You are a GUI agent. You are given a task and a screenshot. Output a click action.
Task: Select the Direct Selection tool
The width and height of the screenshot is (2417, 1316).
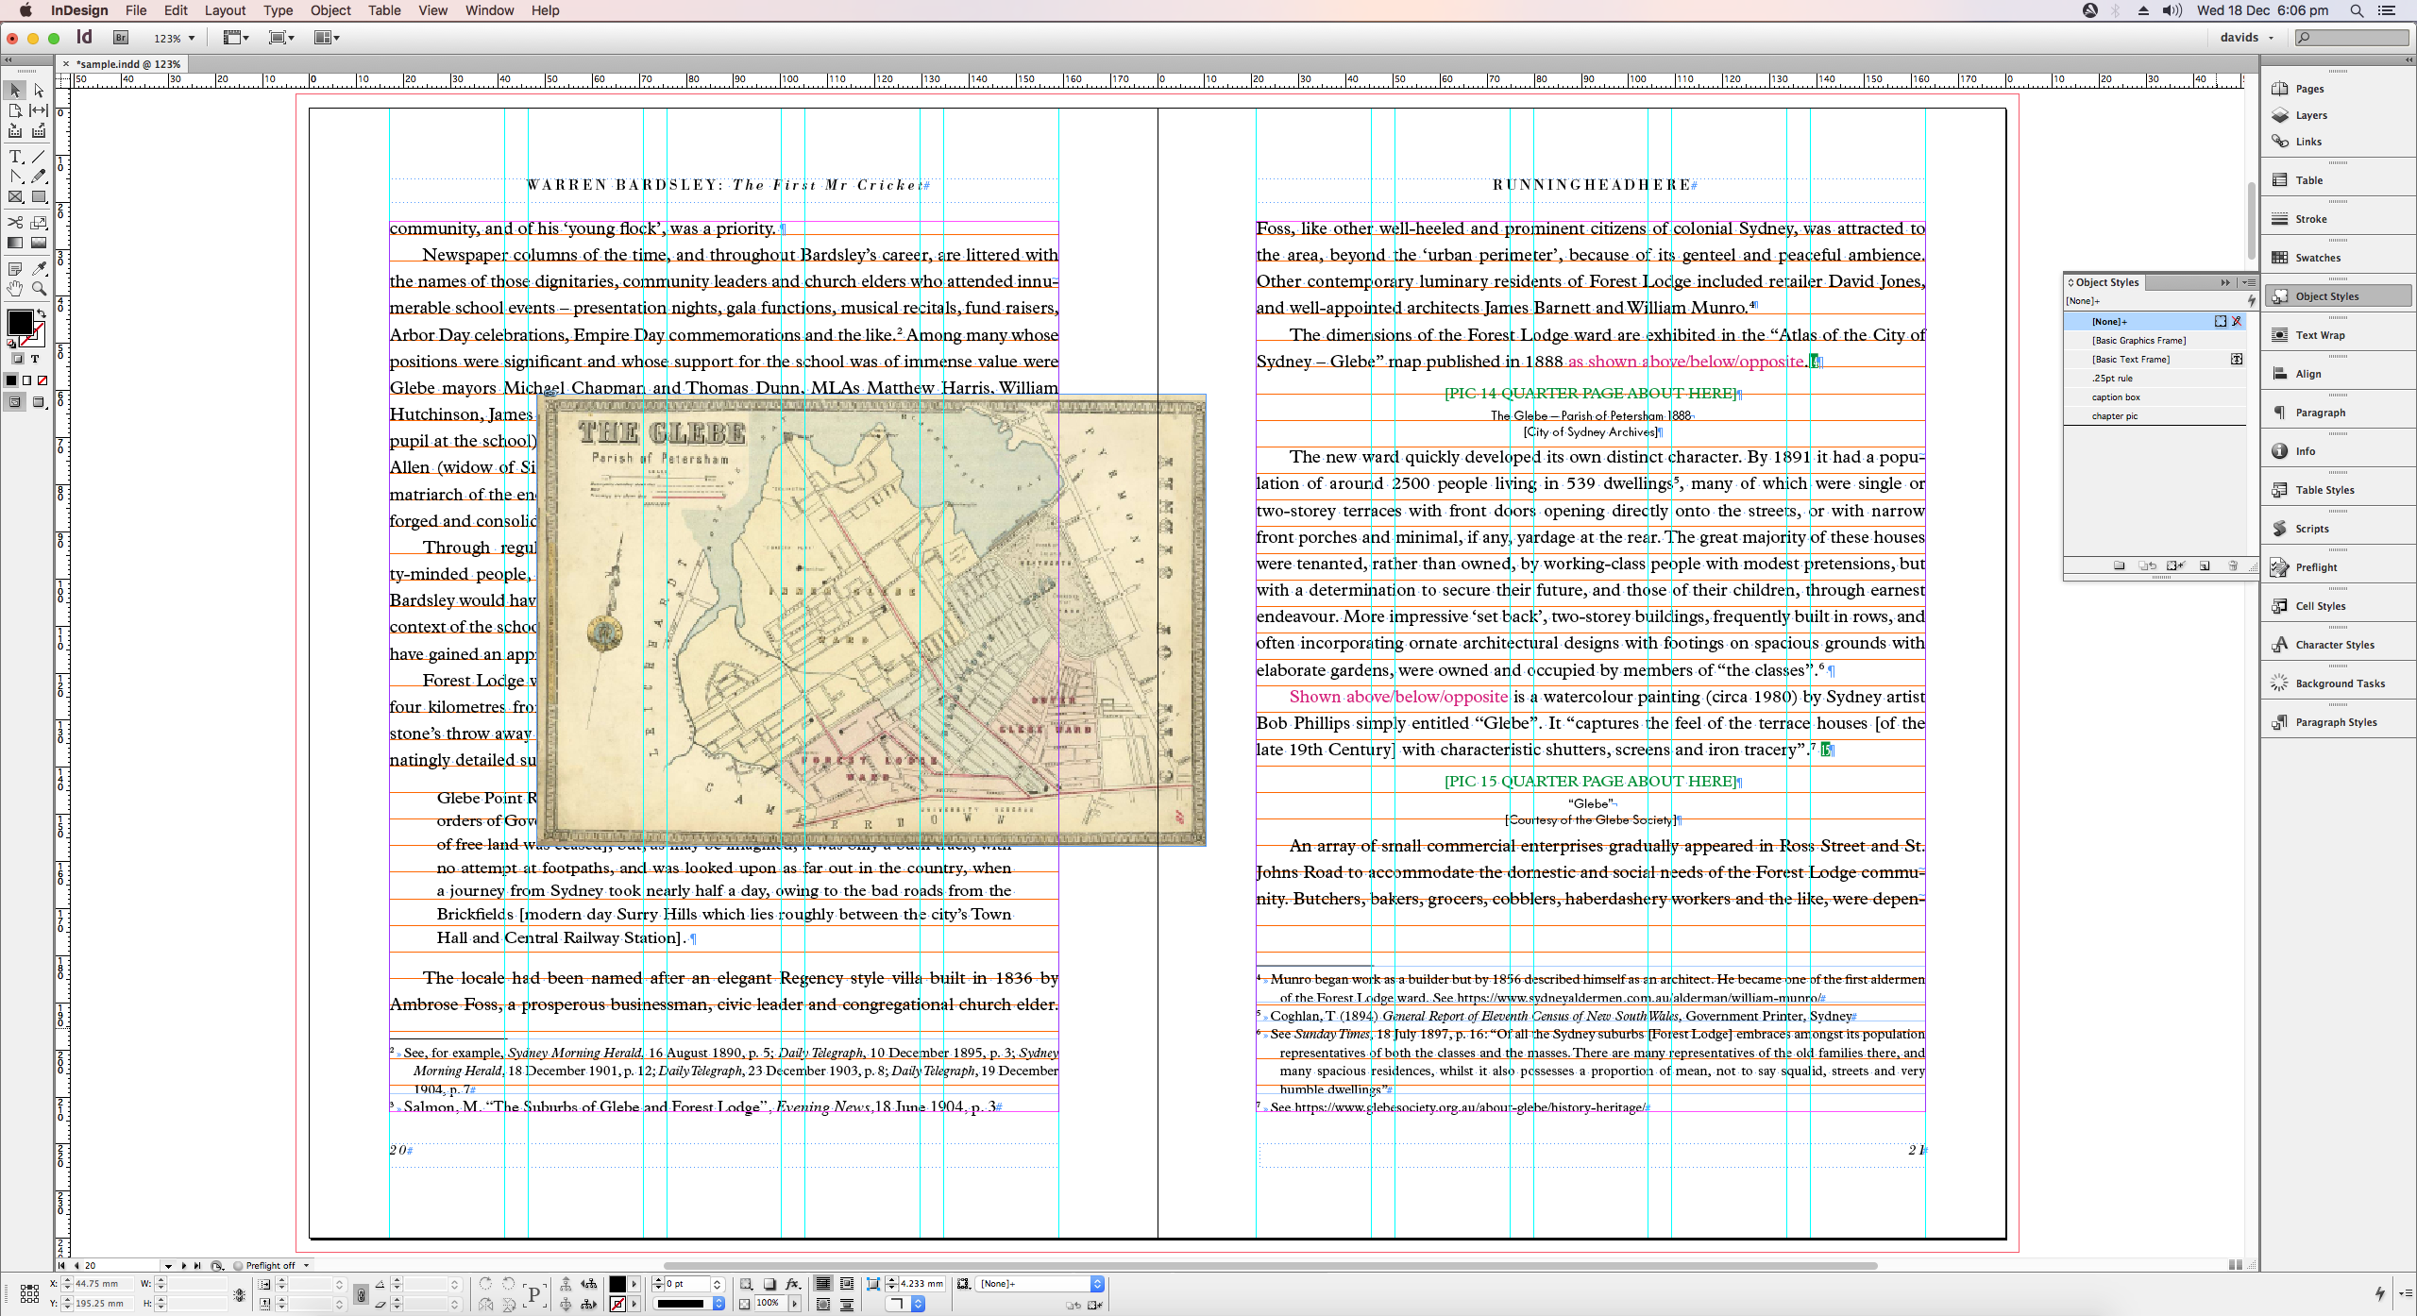[x=39, y=91]
